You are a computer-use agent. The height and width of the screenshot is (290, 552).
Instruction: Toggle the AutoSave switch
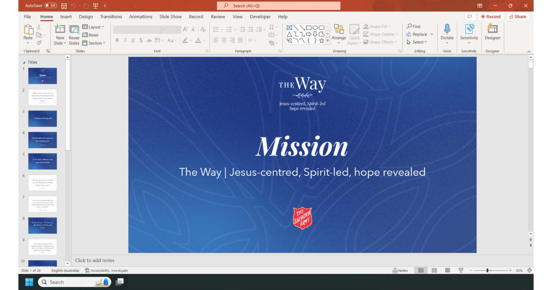pos(51,6)
